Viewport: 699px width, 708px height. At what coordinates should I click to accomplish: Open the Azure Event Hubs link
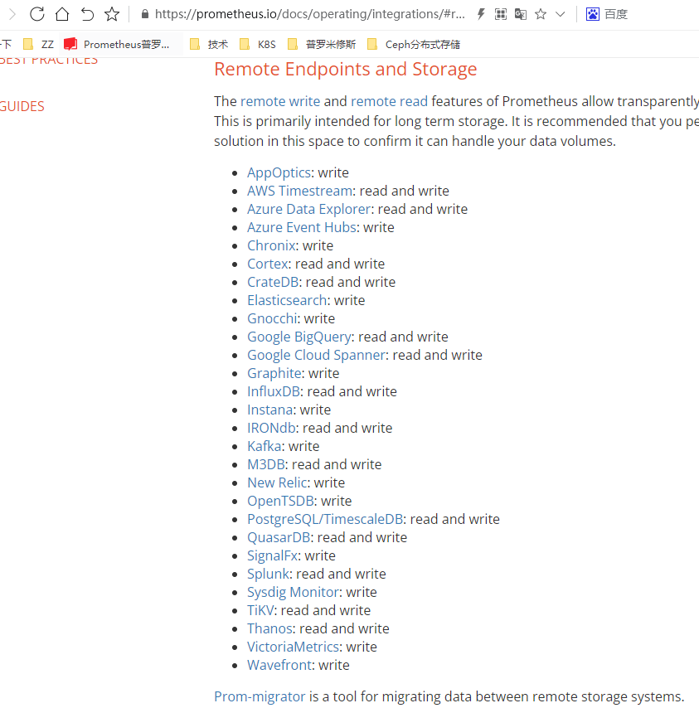[301, 227]
